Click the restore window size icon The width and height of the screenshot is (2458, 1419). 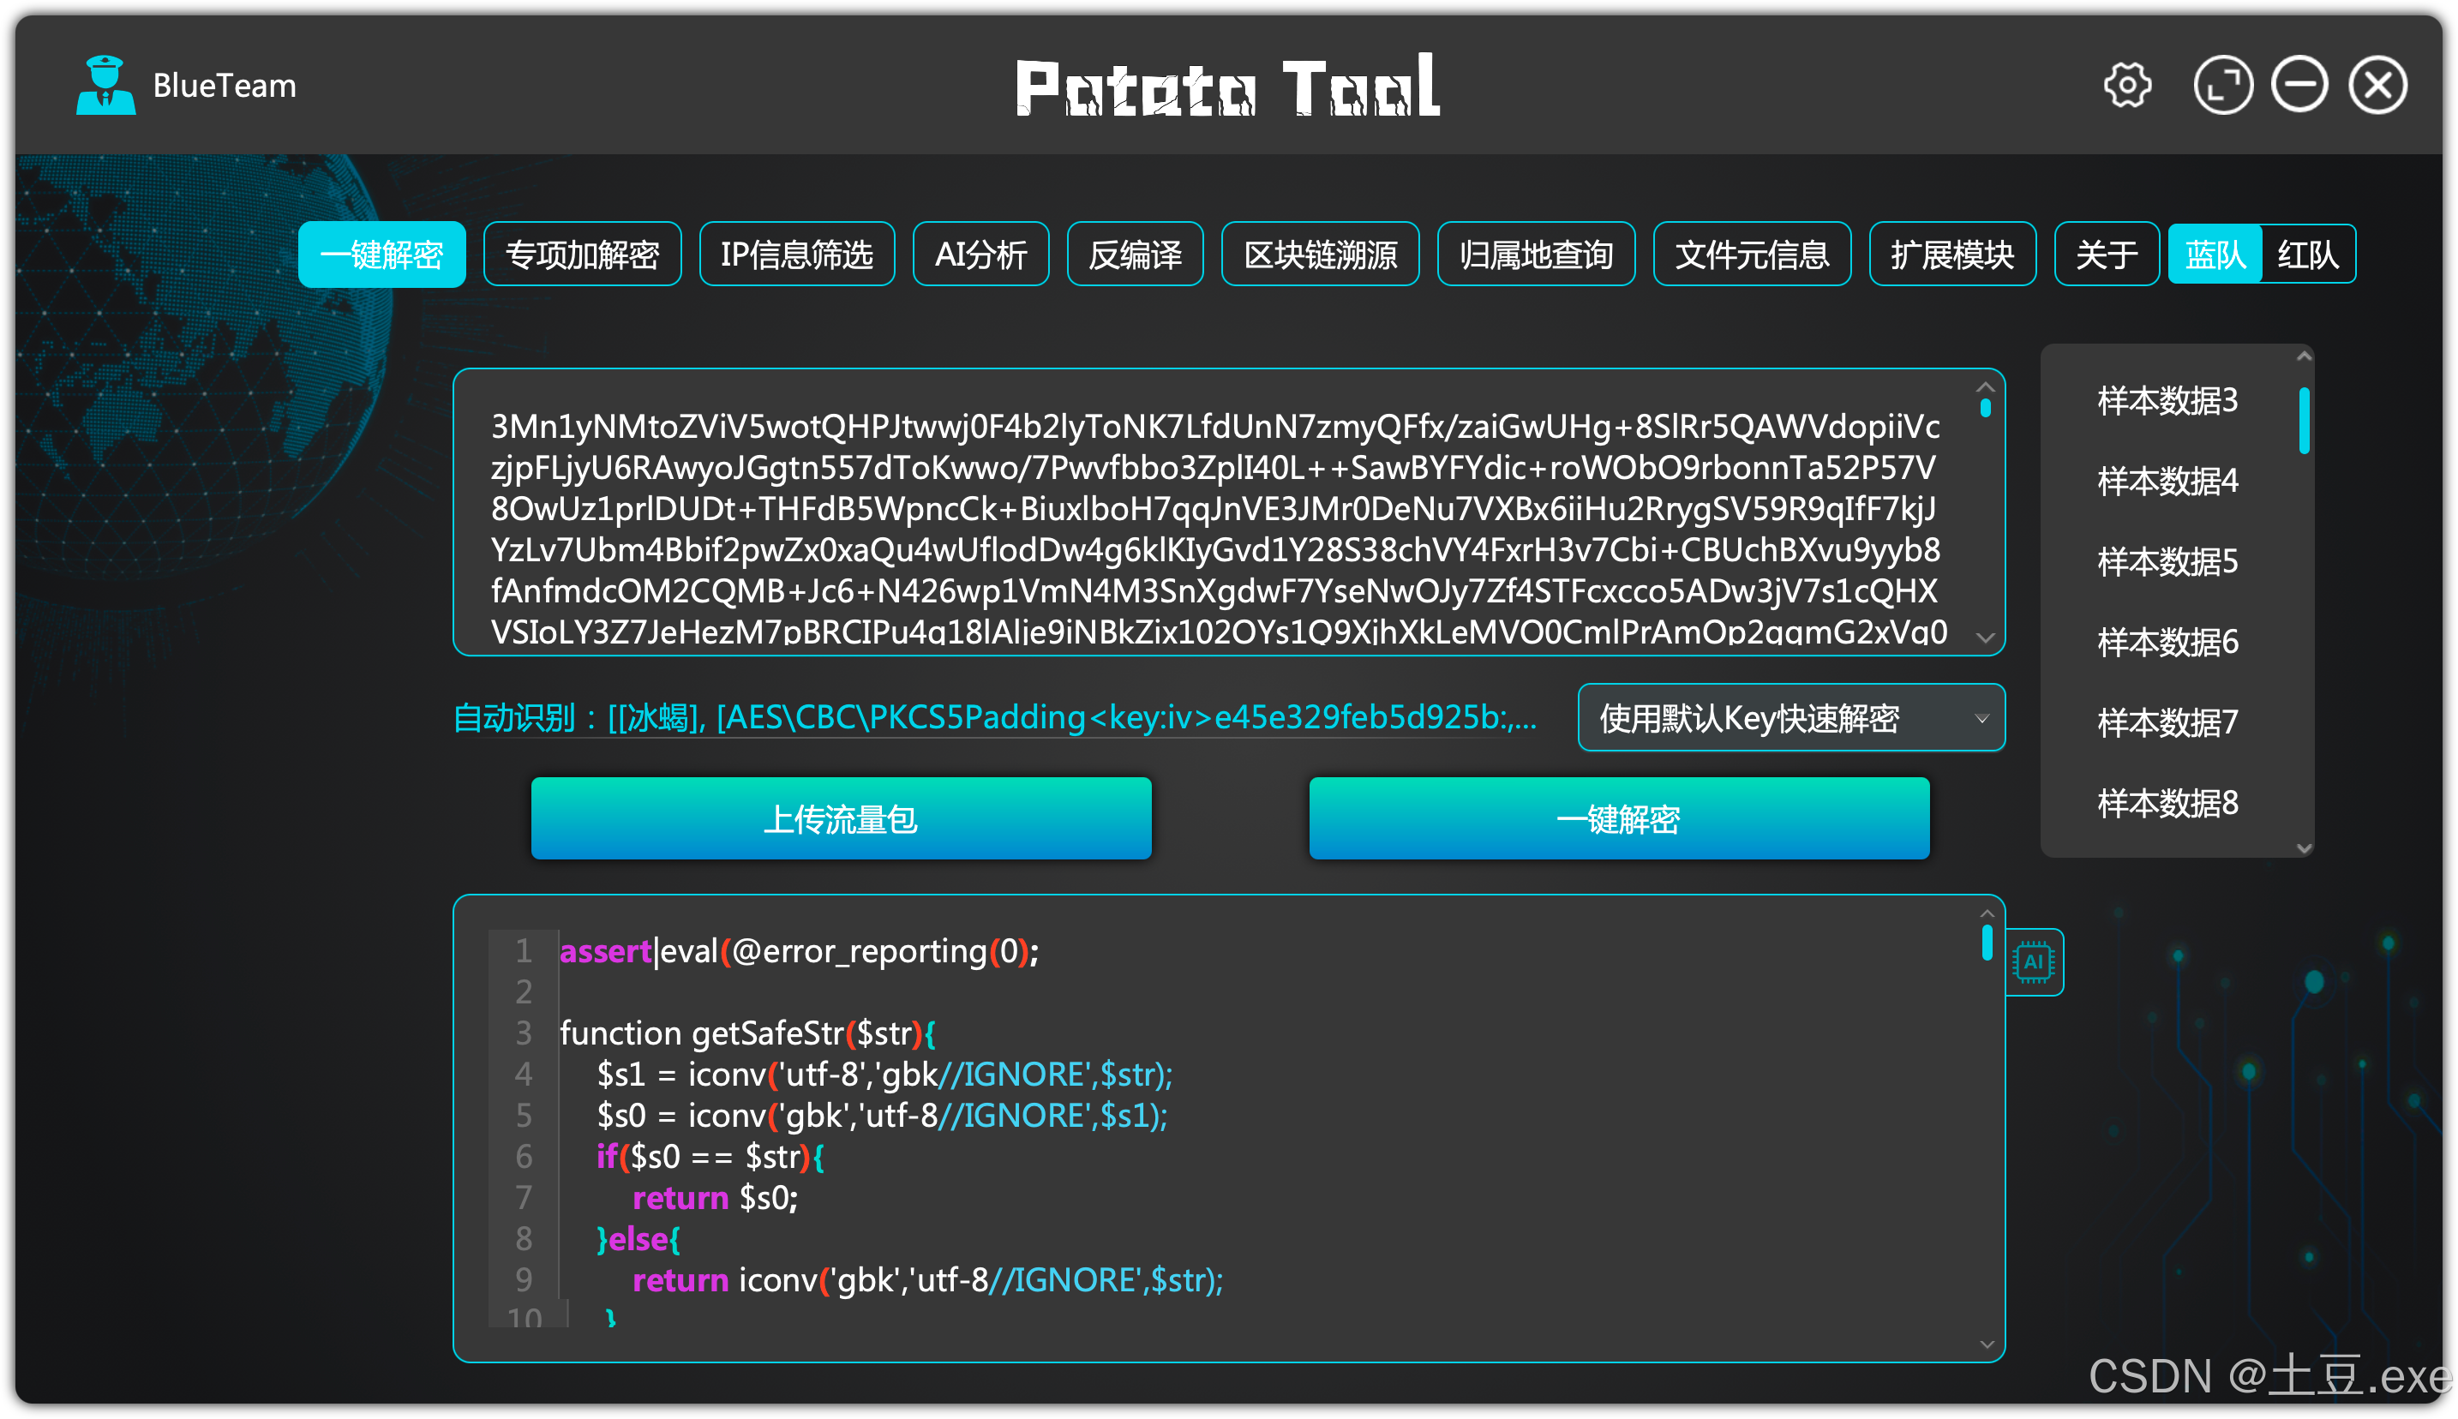2222,86
